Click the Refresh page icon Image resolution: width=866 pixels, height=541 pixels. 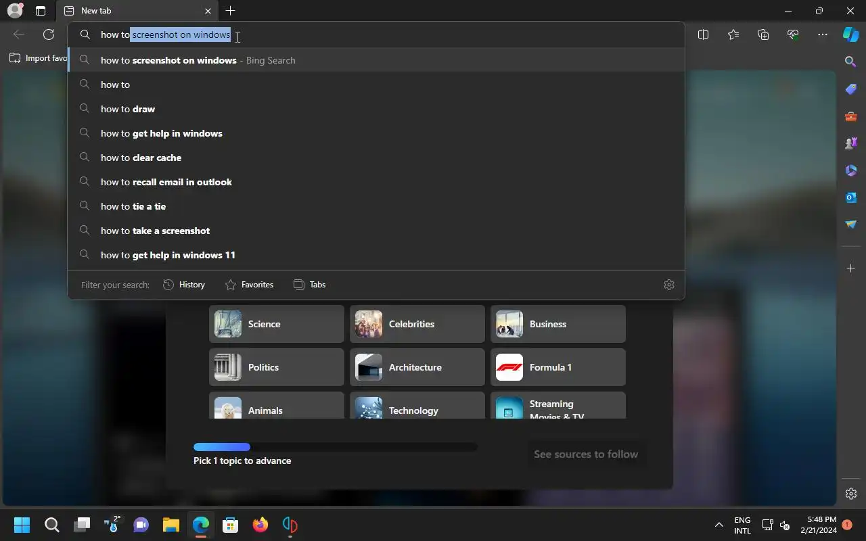coord(49,34)
